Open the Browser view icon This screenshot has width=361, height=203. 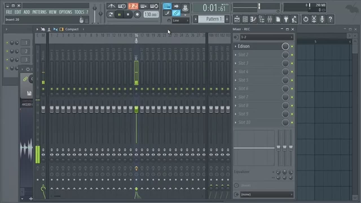coord(261,19)
